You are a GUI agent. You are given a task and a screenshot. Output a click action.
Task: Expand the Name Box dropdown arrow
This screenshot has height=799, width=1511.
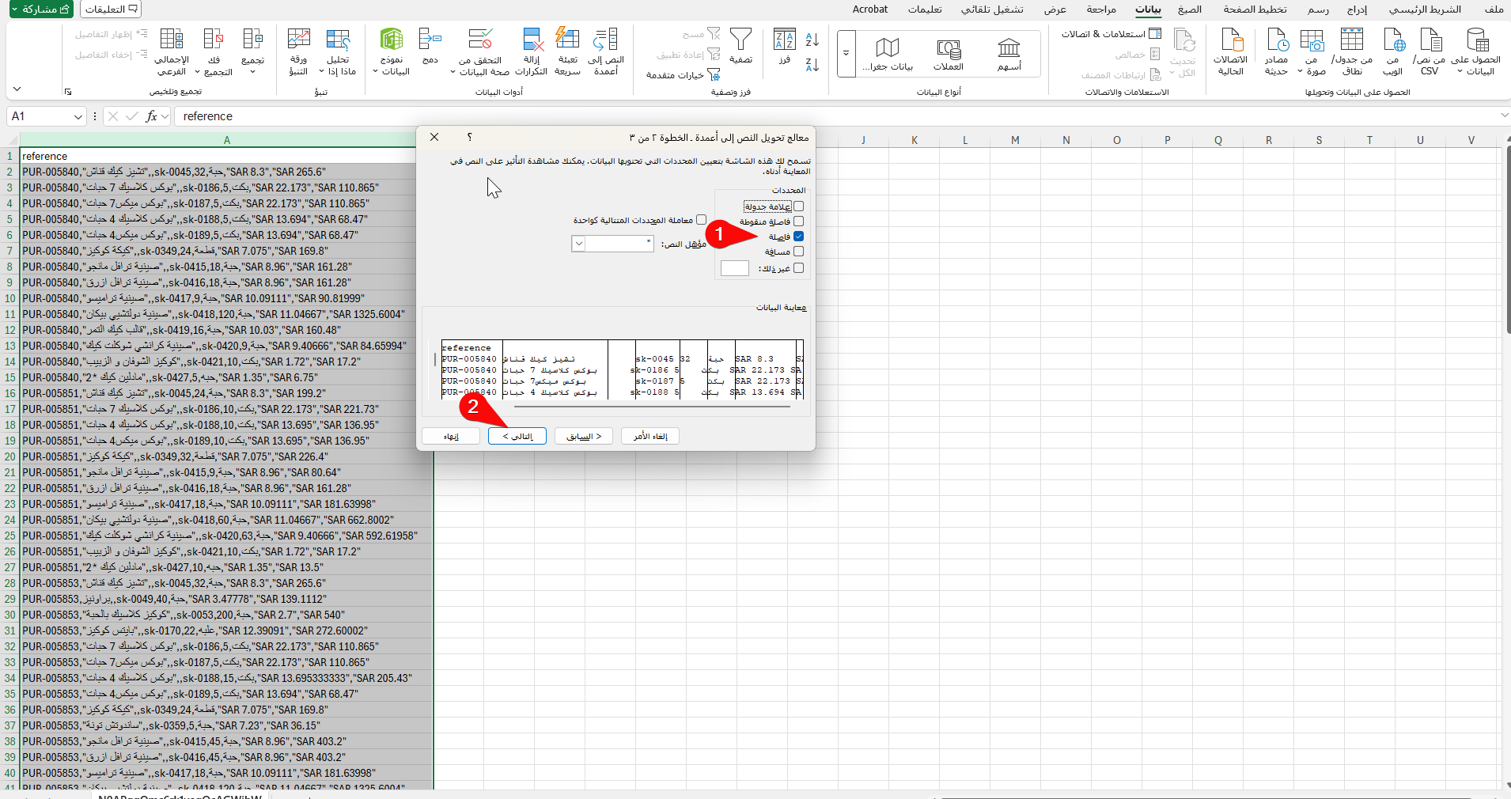click(x=78, y=117)
